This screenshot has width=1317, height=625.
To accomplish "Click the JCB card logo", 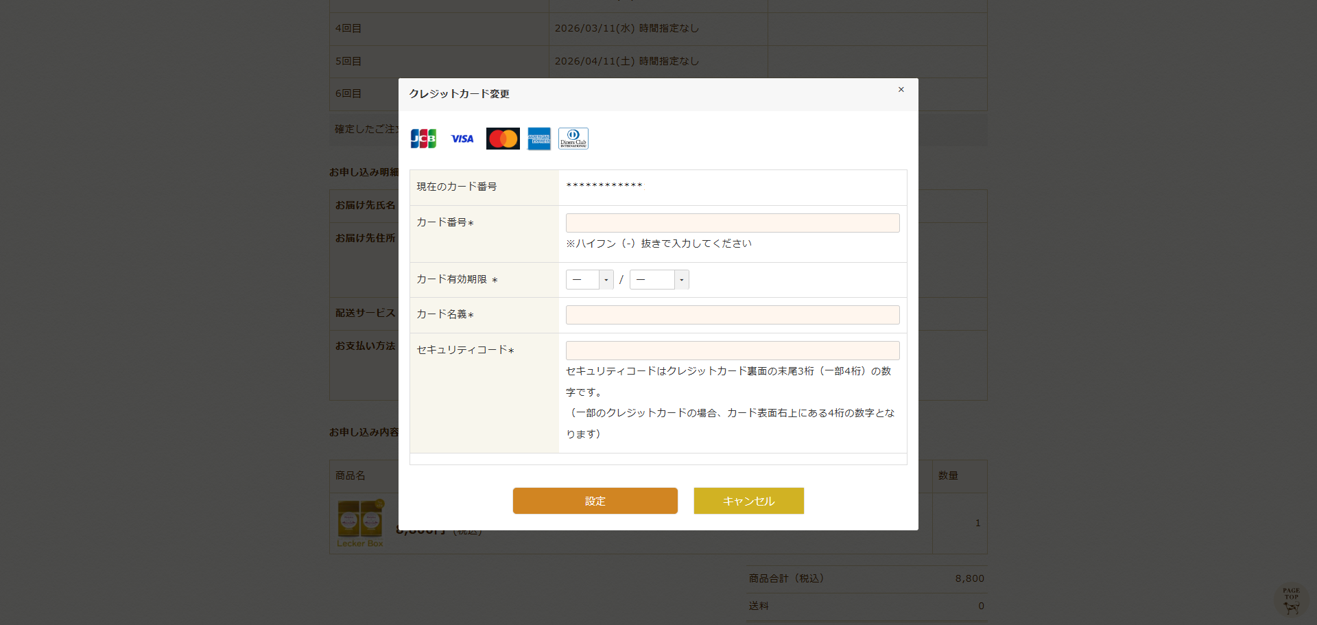I will tap(423, 139).
